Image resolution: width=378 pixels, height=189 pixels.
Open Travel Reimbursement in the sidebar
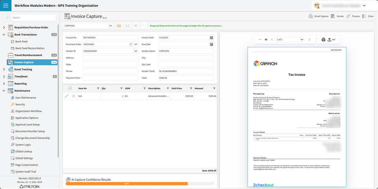(x=28, y=55)
